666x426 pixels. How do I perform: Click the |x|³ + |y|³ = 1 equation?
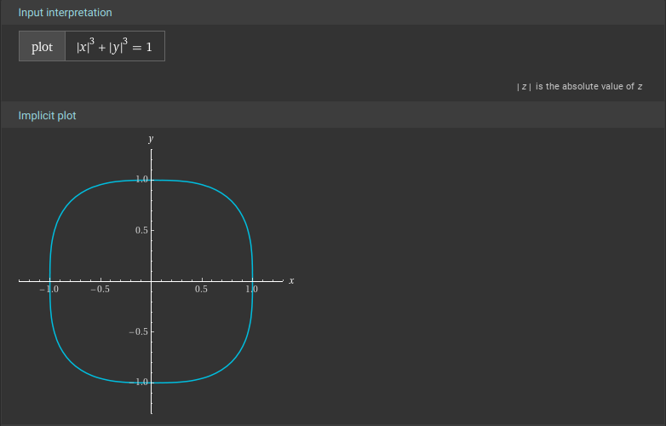pyautogui.click(x=114, y=47)
